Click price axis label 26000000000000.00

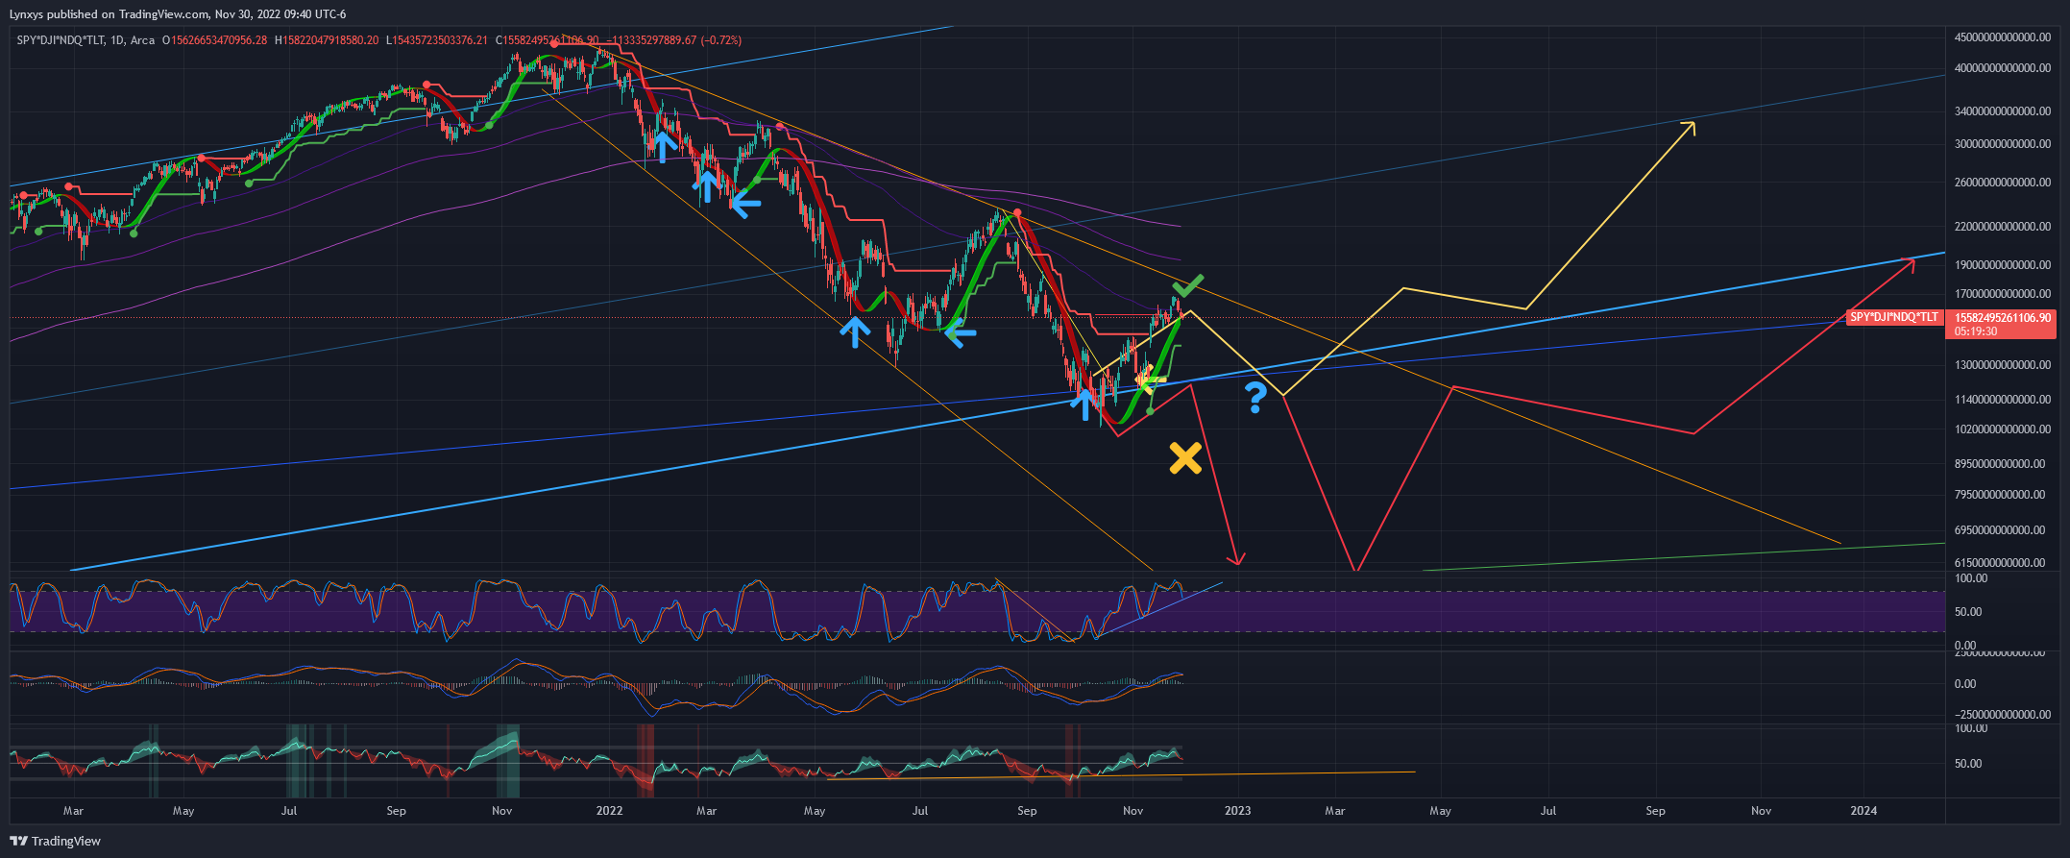click(2003, 183)
